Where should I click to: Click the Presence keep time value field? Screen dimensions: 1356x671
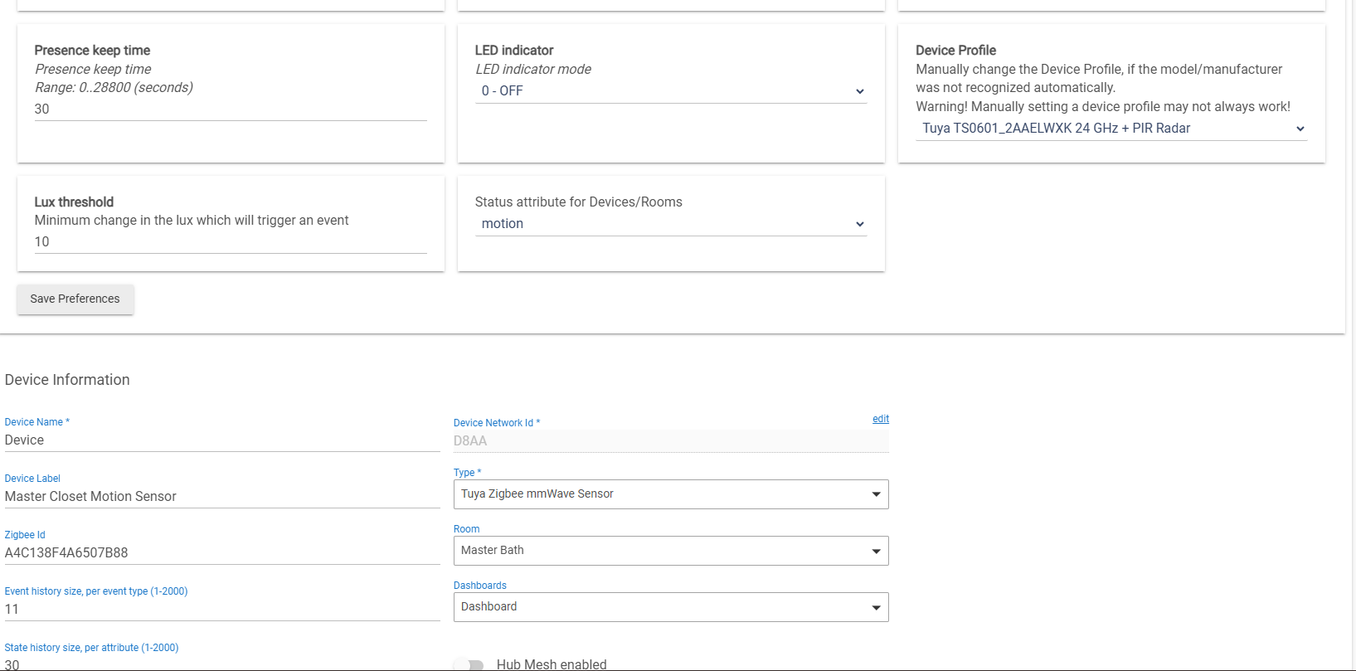[x=230, y=109]
